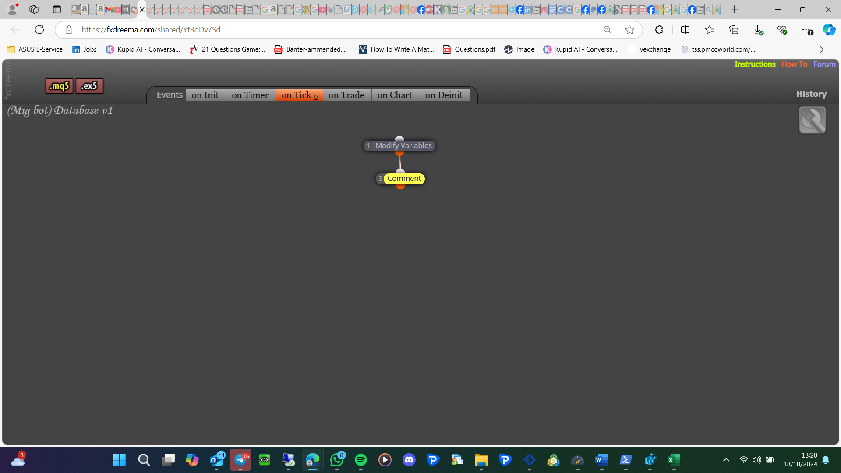Open the Image bookmark

pyautogui.click(x=519, y=49)
